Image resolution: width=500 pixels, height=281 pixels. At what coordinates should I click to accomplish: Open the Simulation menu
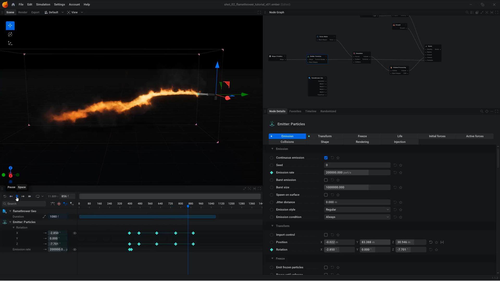43,4
